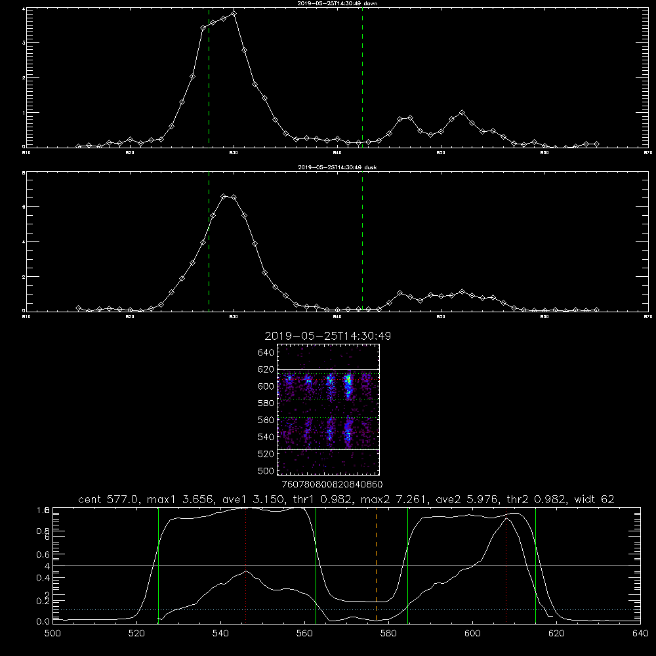Click the green vertical line near 615
Viewport: 656px width, 656px height.
click(535, 565)
